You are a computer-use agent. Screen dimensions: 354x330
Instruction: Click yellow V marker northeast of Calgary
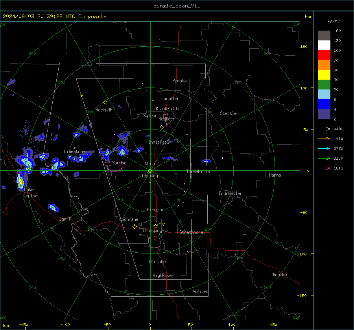(x=163, y=224)
